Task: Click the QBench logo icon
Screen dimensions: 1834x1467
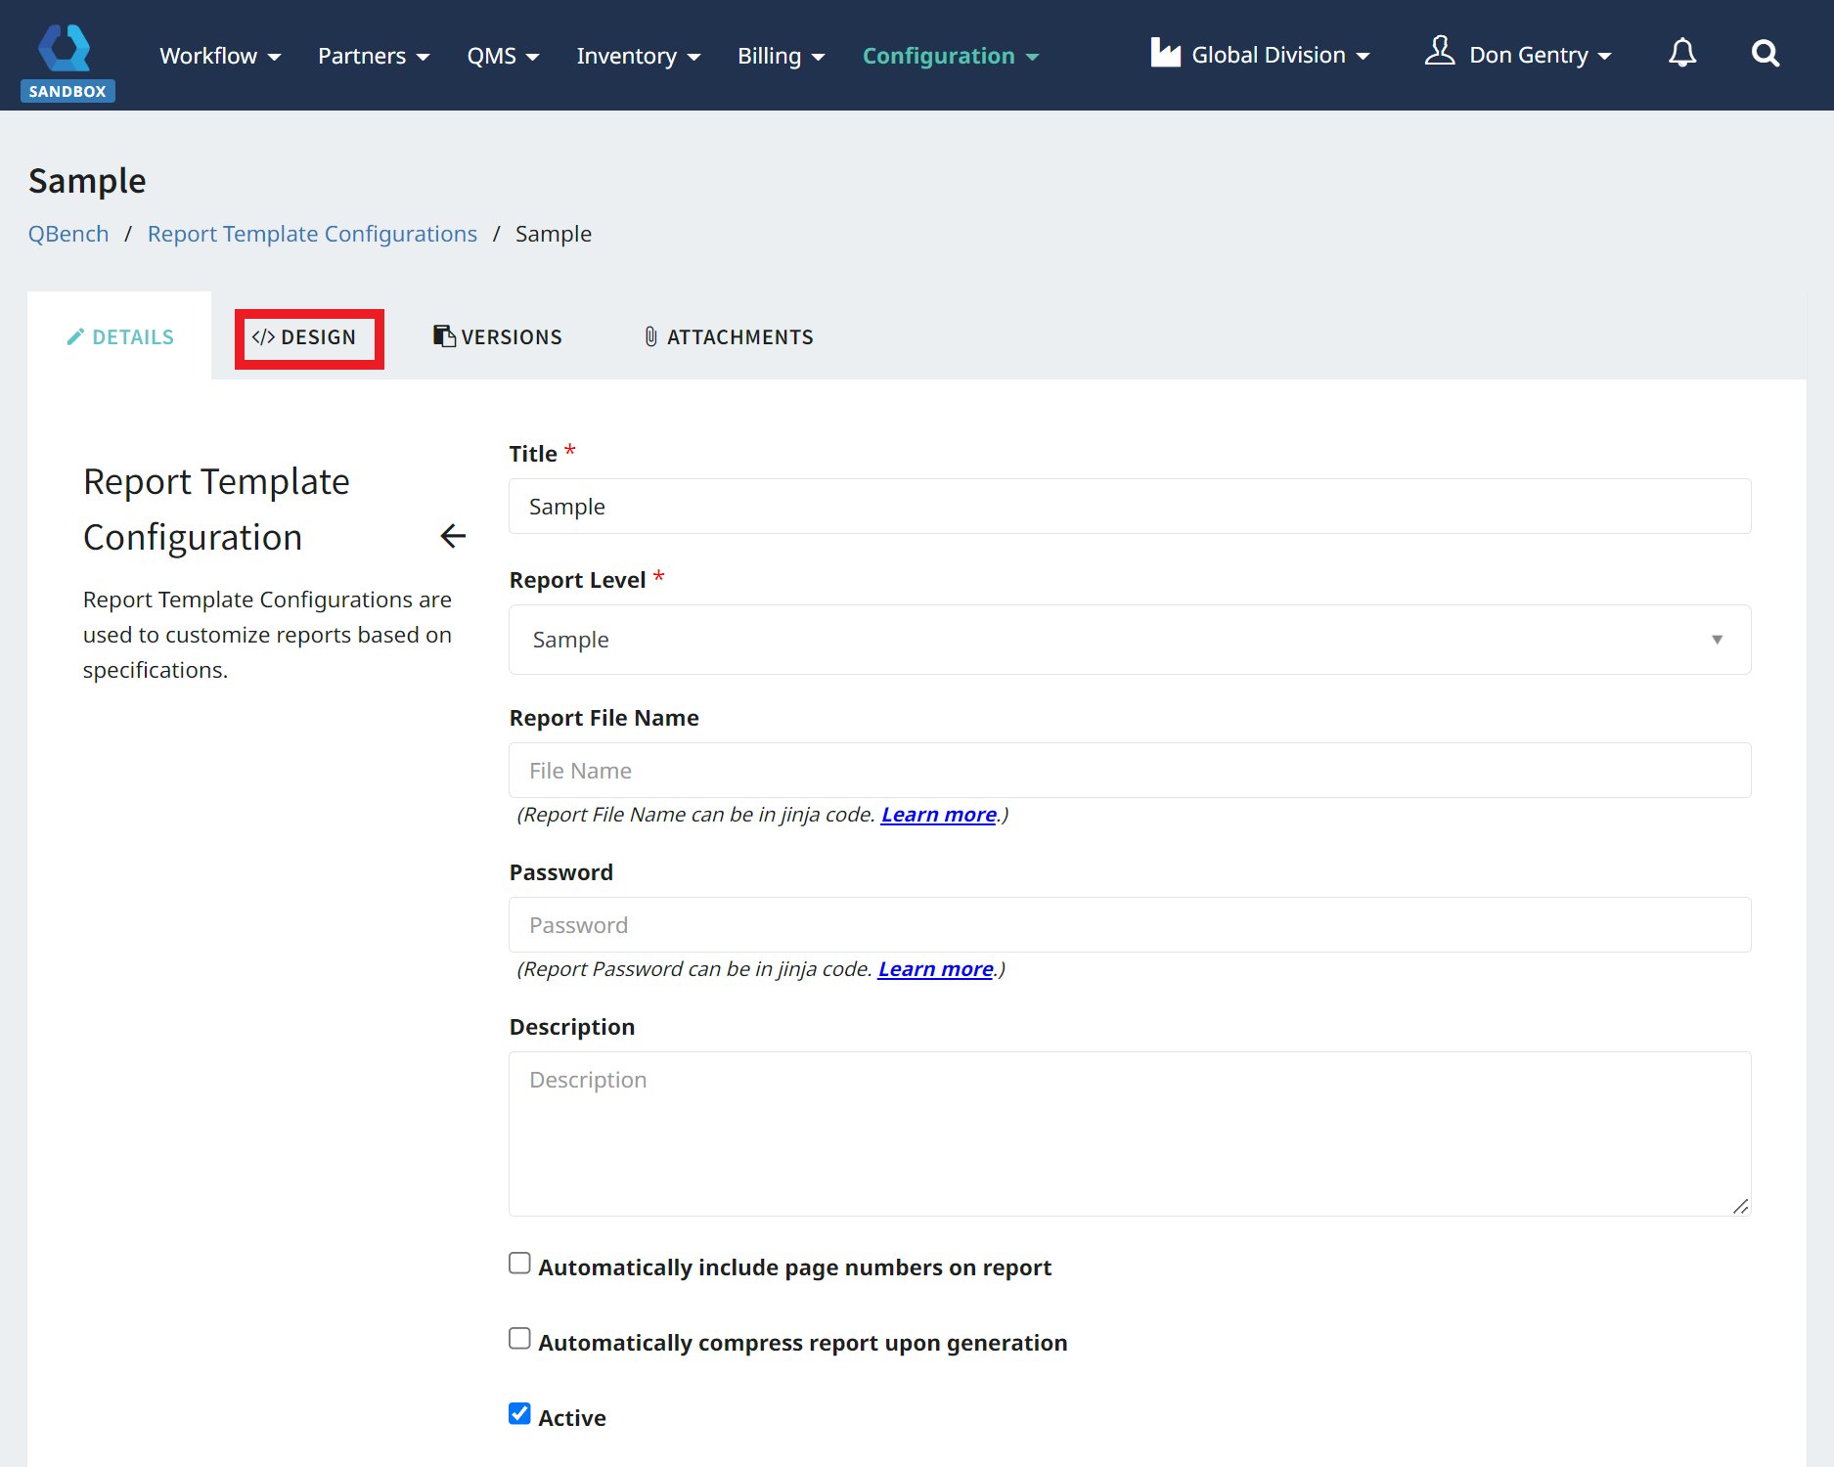Action: pyautogui.click(x=66, y=49)
